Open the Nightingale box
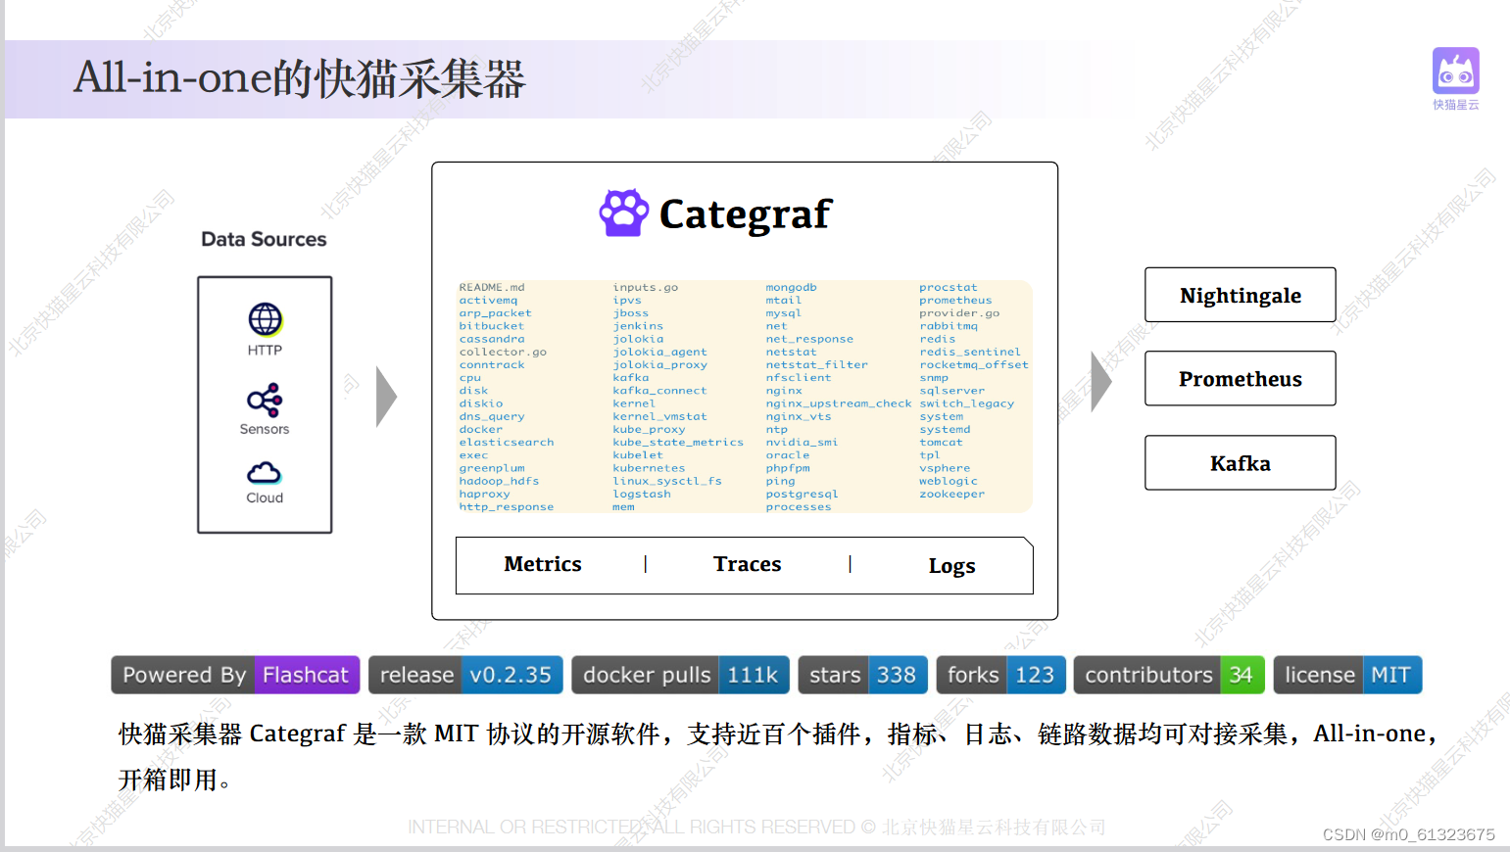 pos(1240,295)
